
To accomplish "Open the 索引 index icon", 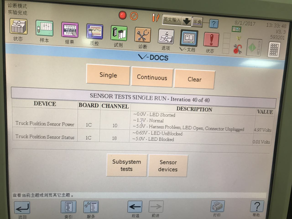I will click(x=68, y=208).
